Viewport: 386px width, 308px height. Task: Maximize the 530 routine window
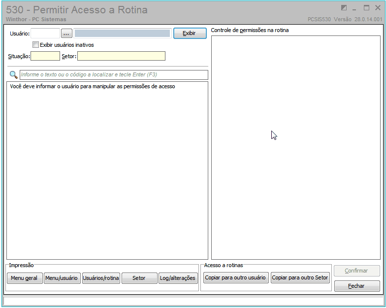click(366, 8)
